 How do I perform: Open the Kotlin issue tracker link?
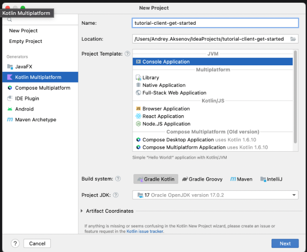pyautogui.click(x=145, y=231)
